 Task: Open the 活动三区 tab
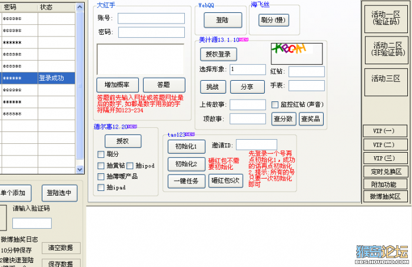pos(386,82)
